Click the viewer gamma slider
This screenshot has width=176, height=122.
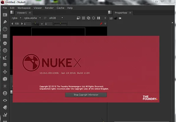[x=61, y=24]
